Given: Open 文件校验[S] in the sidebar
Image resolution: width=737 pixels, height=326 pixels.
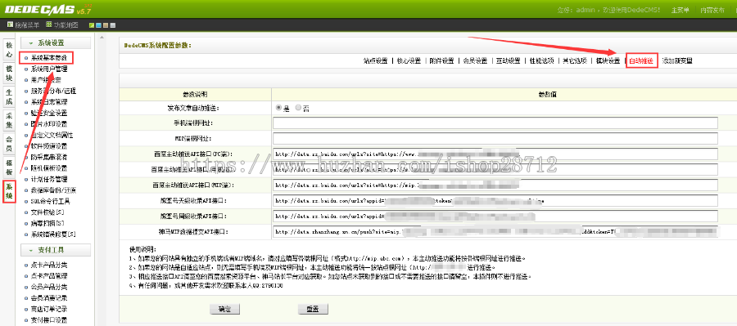Looking at the screenshot, I should [47, 212].
